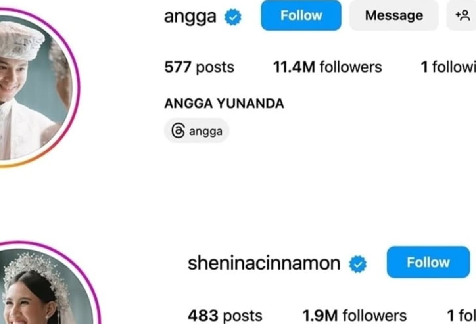Open sheninacinnamon's 1.9M followers list
This screenshot has width=476, height=324.
tap(355, 316)
